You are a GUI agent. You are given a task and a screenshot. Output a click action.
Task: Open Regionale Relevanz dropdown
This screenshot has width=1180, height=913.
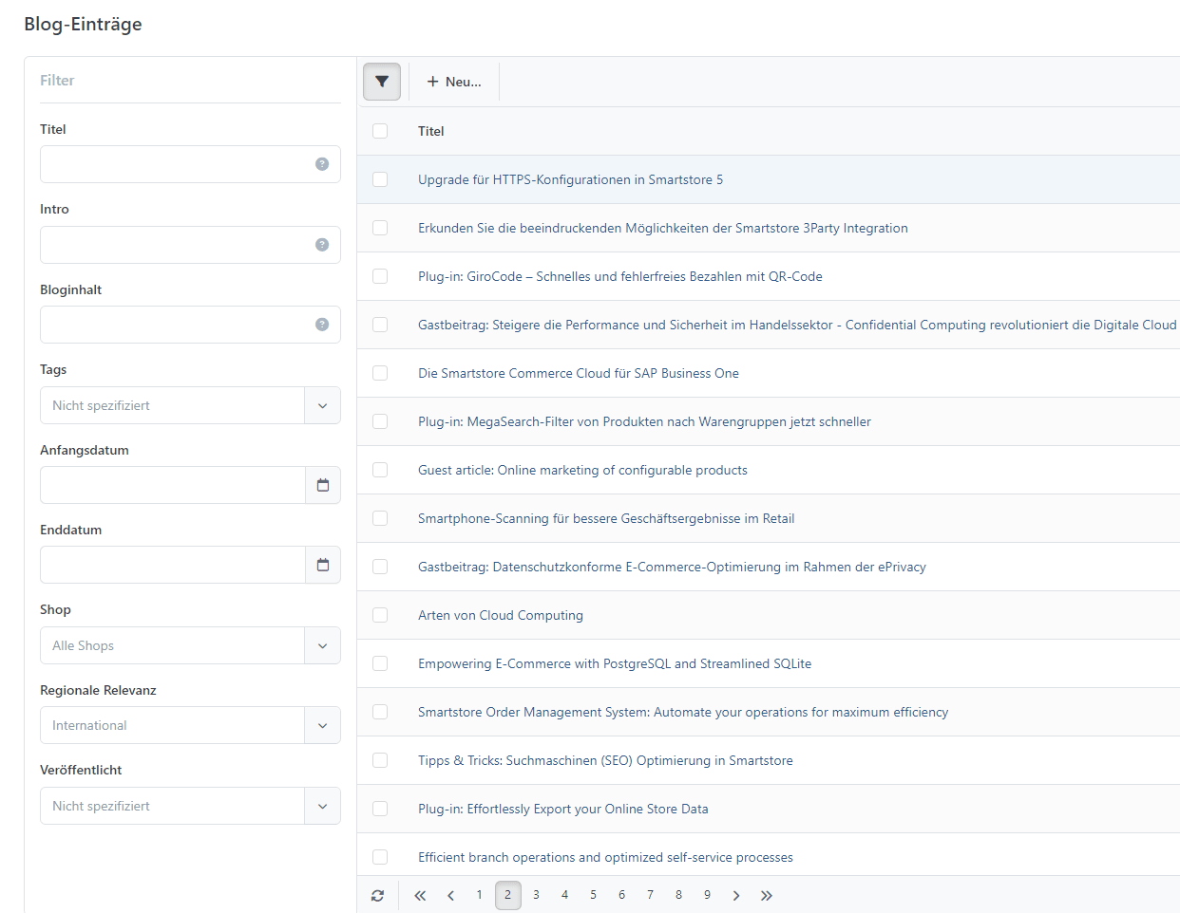tap(190, 725)
